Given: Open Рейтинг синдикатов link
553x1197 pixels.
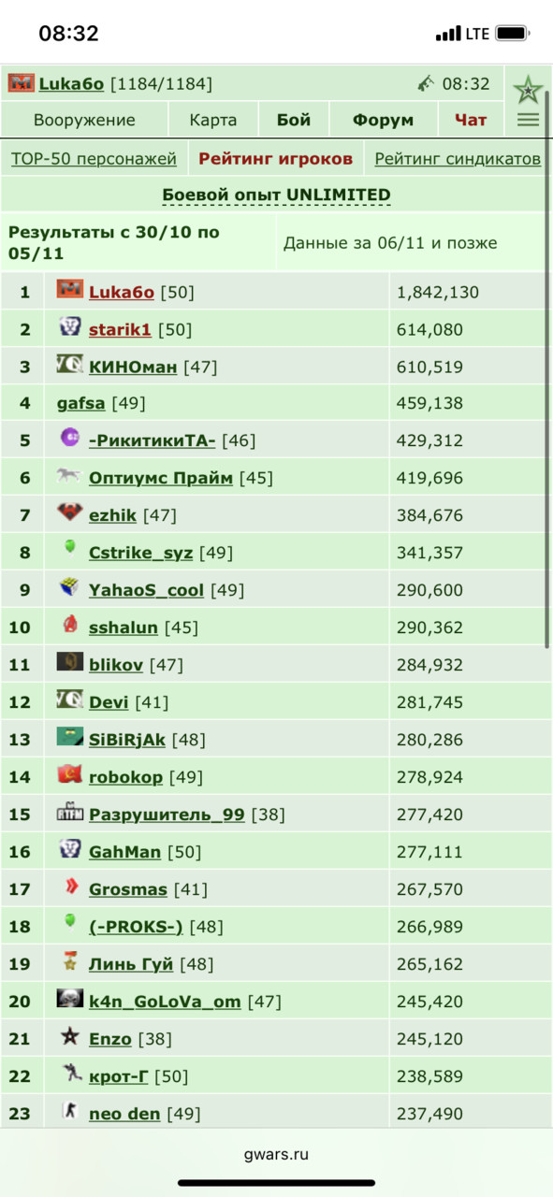Looking at the screenshot, I should [x=458, y=159].
